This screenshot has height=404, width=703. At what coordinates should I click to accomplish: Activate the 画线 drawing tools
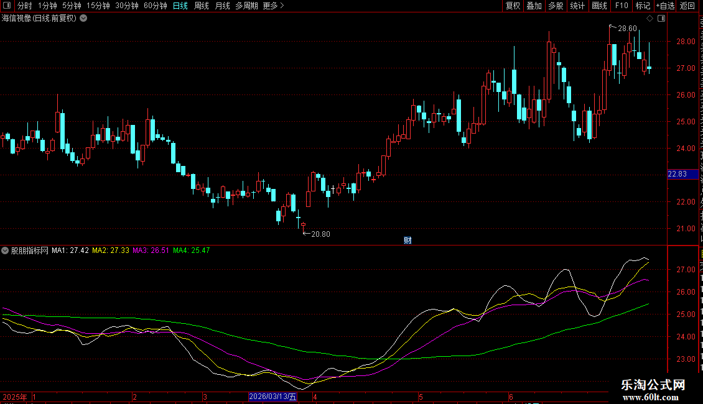[x=599, y=6]
